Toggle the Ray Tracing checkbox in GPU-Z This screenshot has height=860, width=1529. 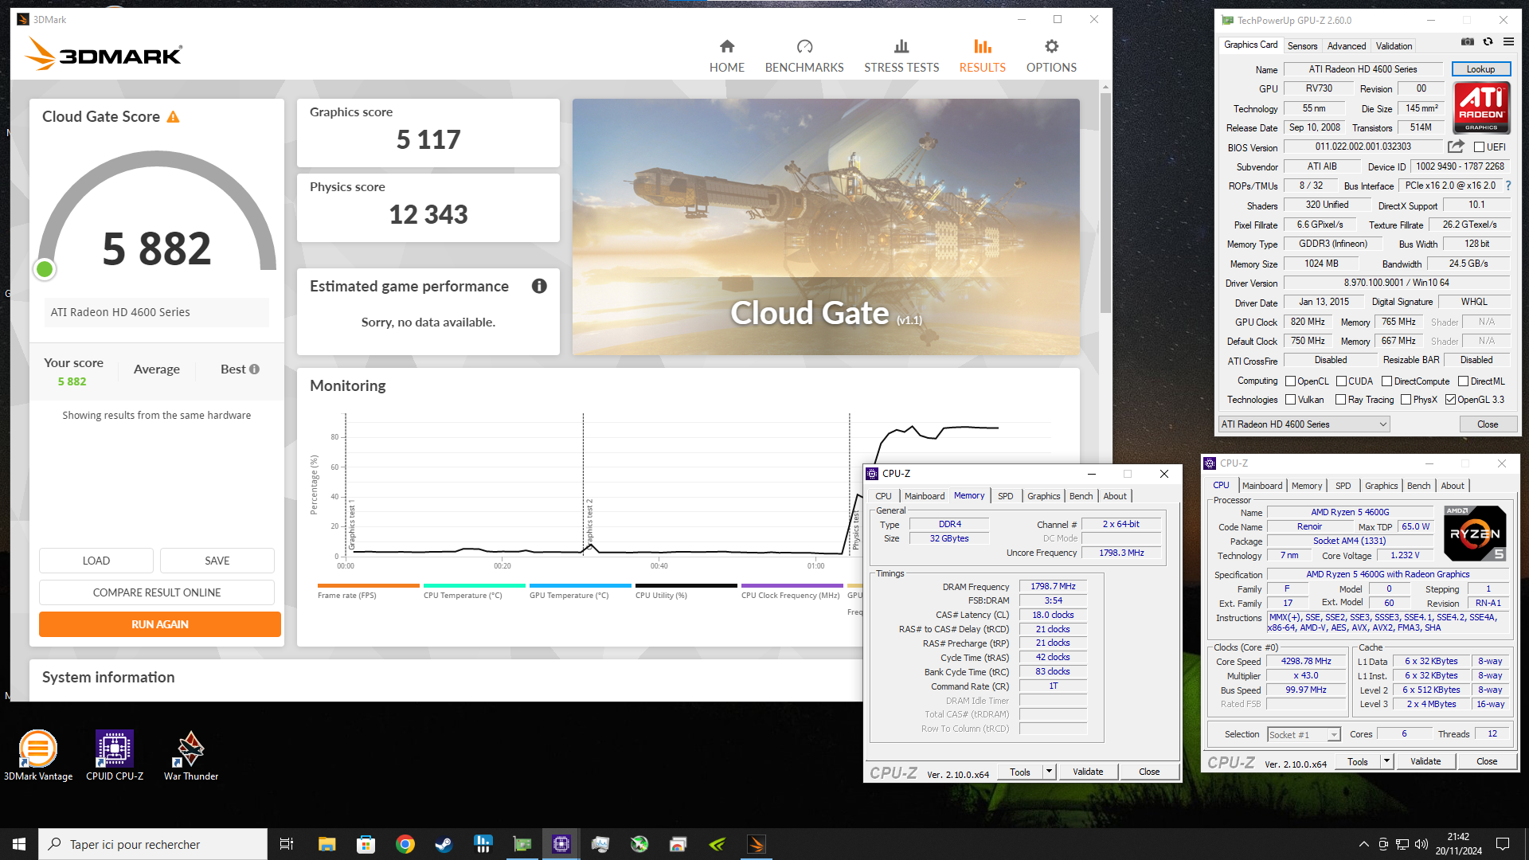(1340, 400)
